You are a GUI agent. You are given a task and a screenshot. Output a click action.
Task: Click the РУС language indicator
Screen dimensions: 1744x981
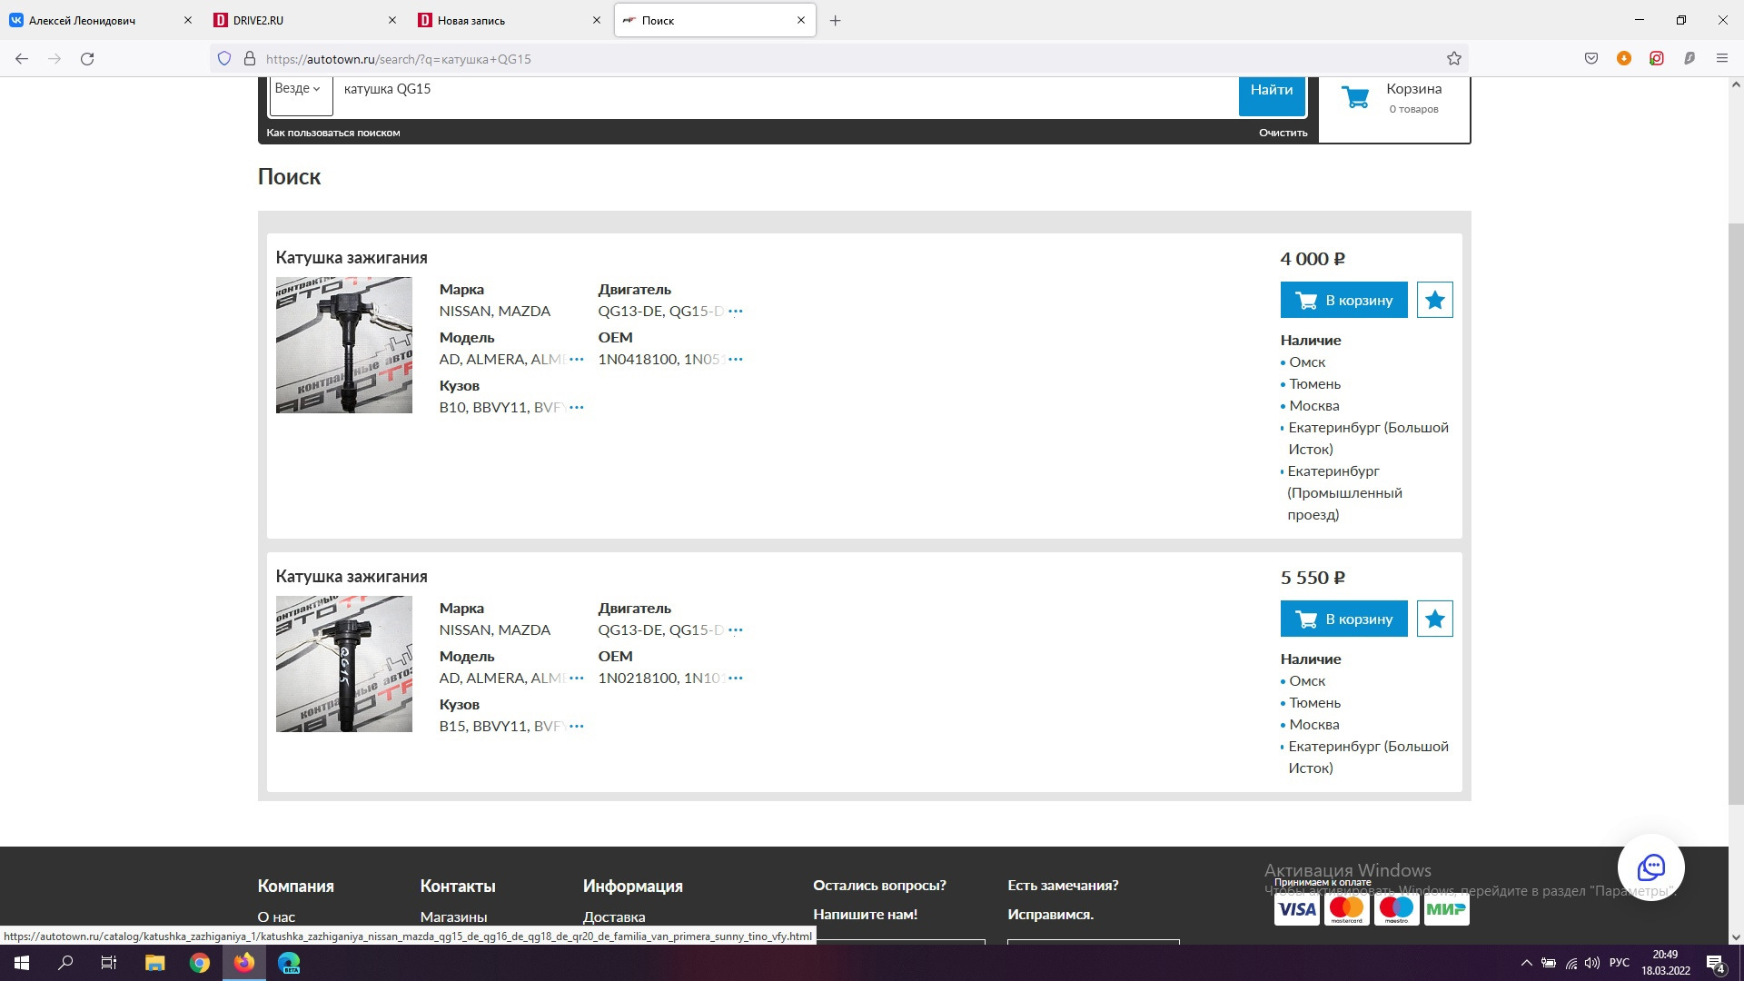click(1620, 963)
